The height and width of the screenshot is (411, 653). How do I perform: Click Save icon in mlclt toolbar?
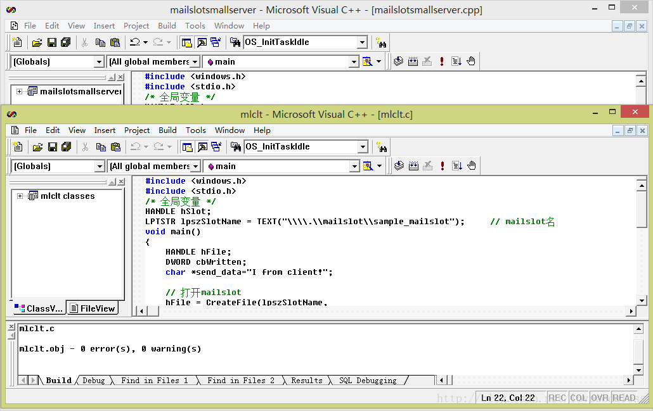(x=53, y=146)
